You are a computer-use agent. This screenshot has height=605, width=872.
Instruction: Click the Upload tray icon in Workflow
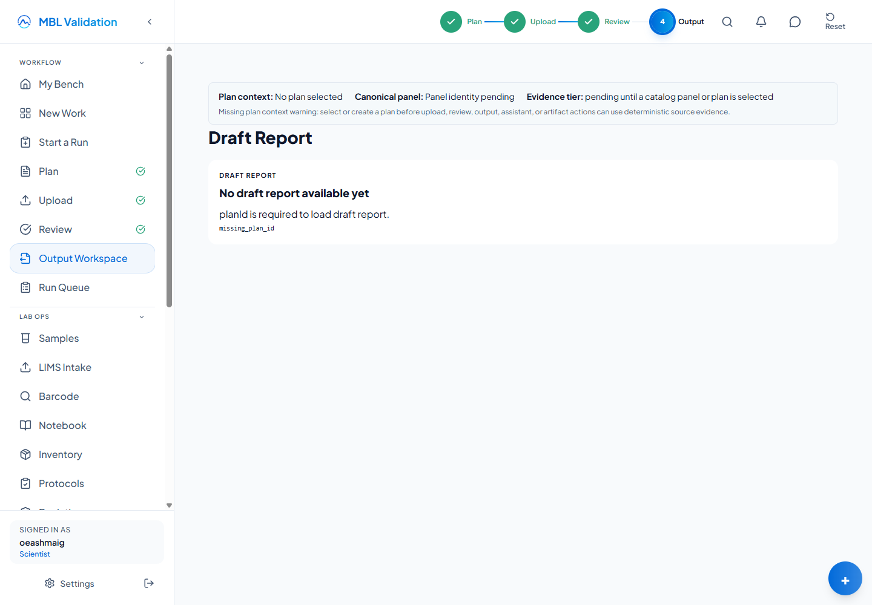pos(25,200)
